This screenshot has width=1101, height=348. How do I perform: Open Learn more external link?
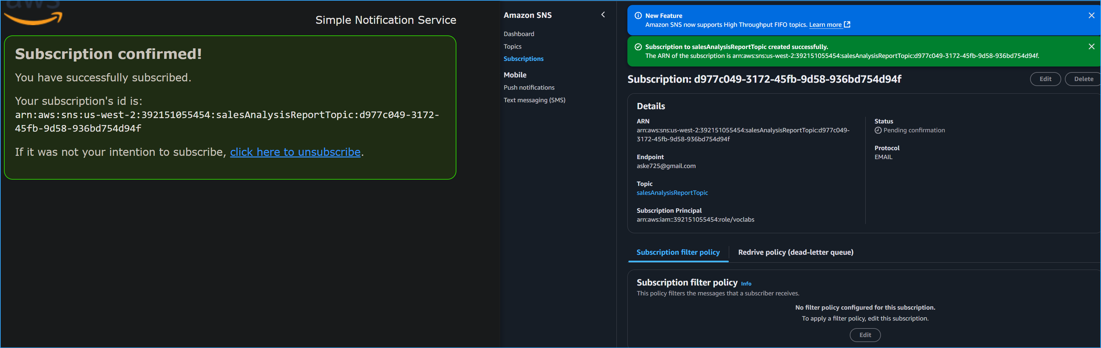click(829, 25)
